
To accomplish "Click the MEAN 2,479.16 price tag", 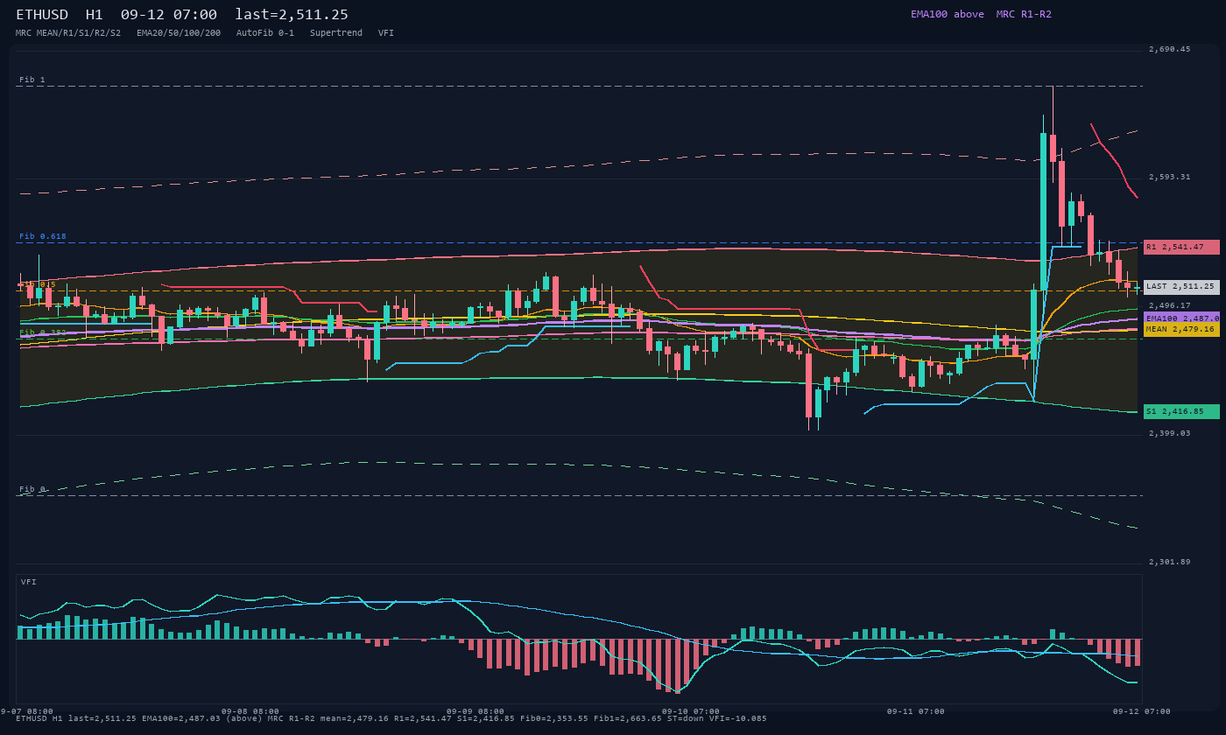I will (1181, 329).
